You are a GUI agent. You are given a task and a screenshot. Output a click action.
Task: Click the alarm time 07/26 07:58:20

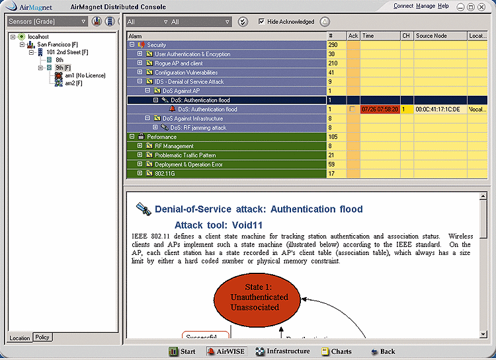tap(380, 110)
